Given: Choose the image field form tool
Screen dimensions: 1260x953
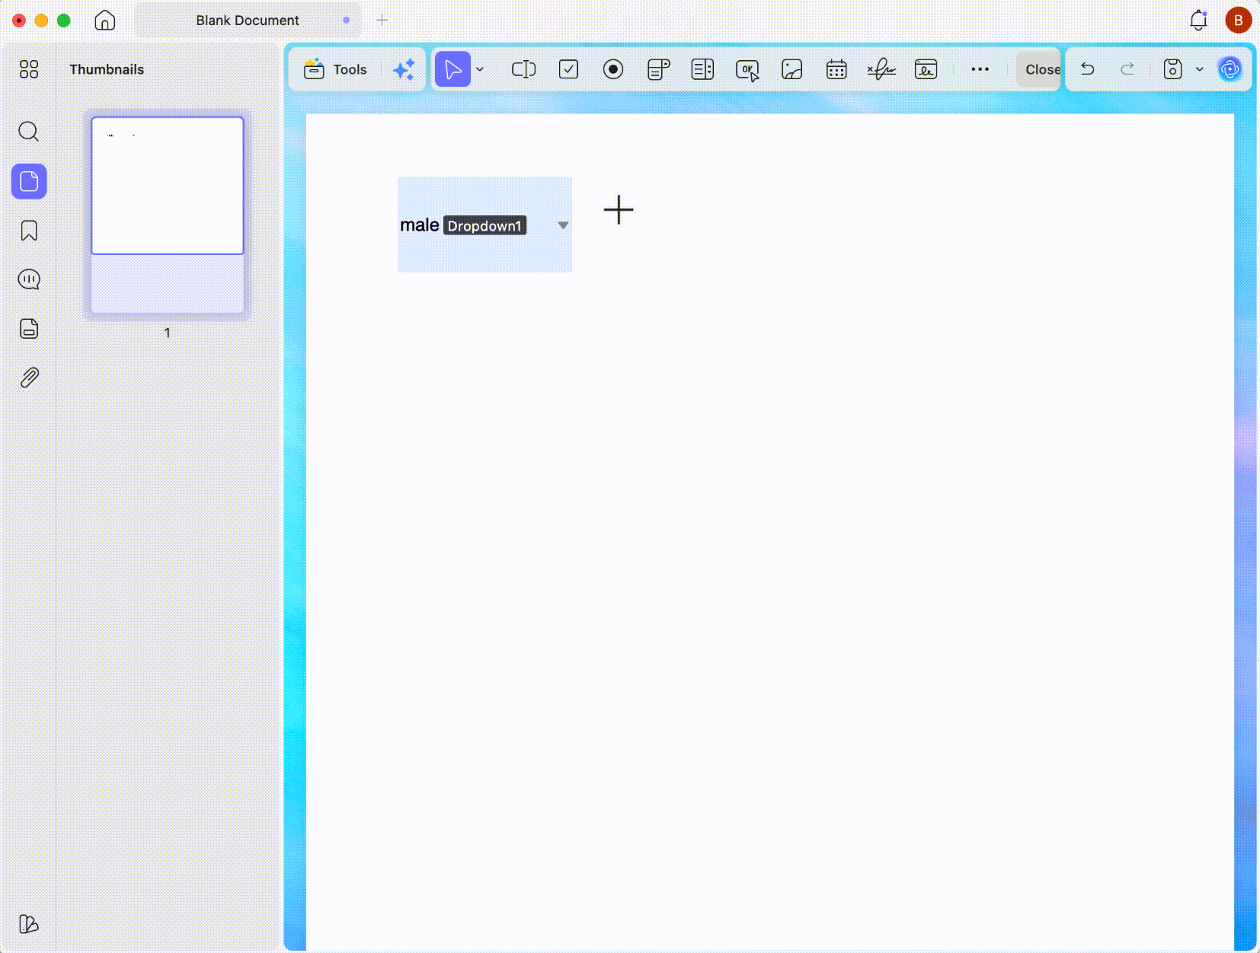Looking at the screenshot, I should [x=792, y=69].
